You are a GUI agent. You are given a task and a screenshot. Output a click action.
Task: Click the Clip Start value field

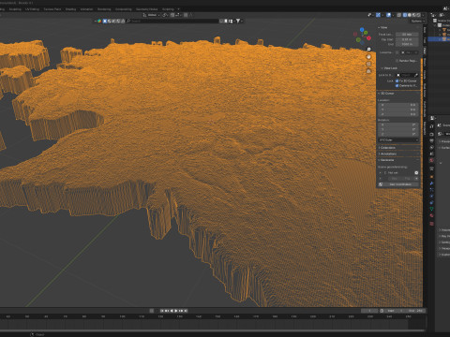407,39
